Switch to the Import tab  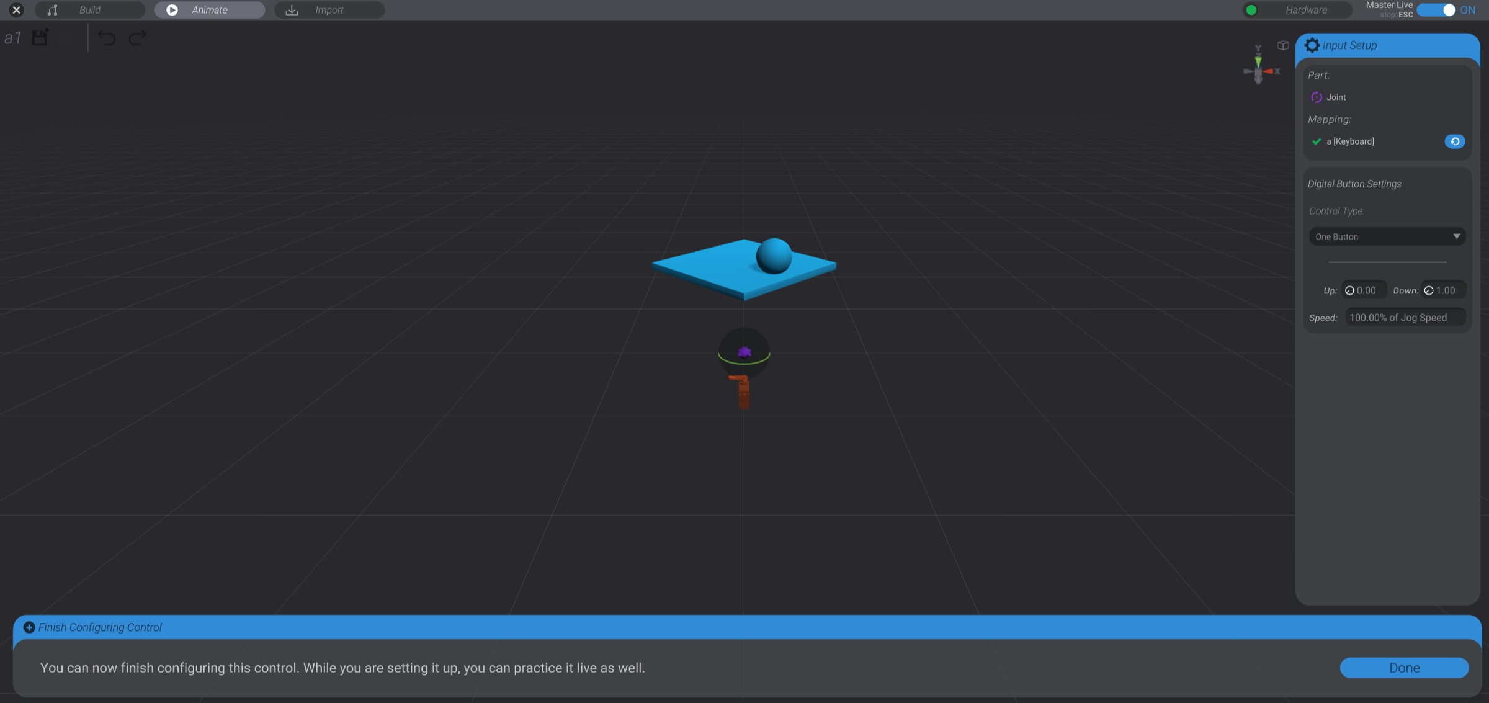[330, 10]
